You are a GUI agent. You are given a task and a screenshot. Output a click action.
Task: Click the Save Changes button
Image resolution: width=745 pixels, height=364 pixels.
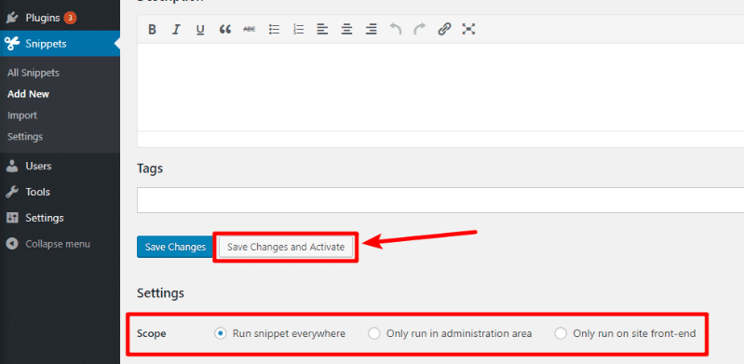coord(175,247)
